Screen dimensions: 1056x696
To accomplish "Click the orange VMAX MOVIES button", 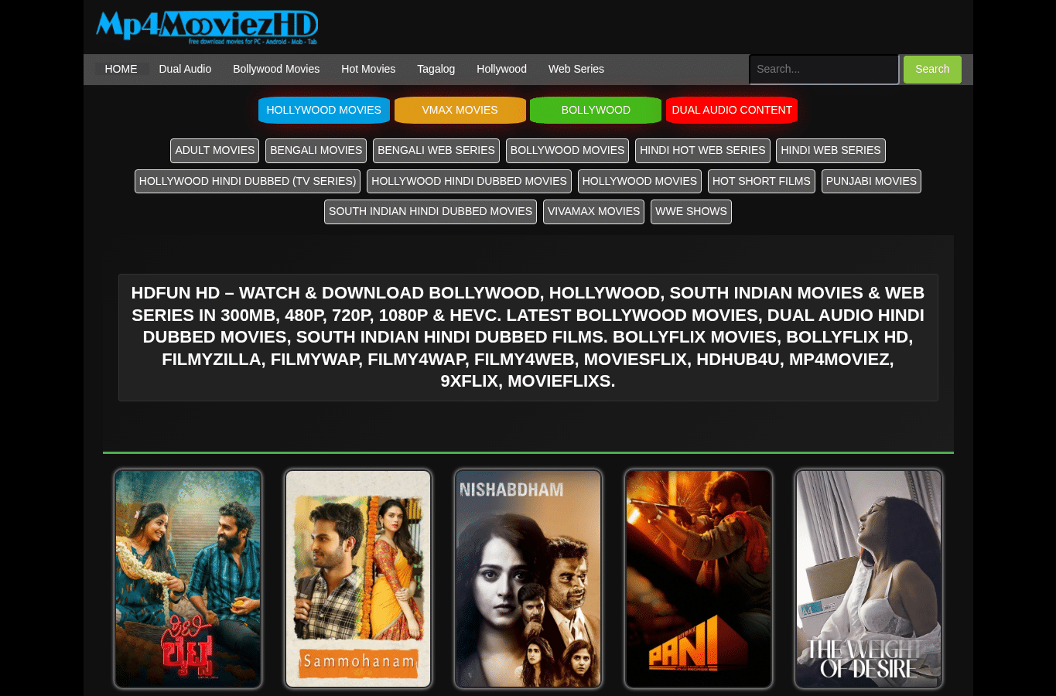I will (x=460, y=110).
